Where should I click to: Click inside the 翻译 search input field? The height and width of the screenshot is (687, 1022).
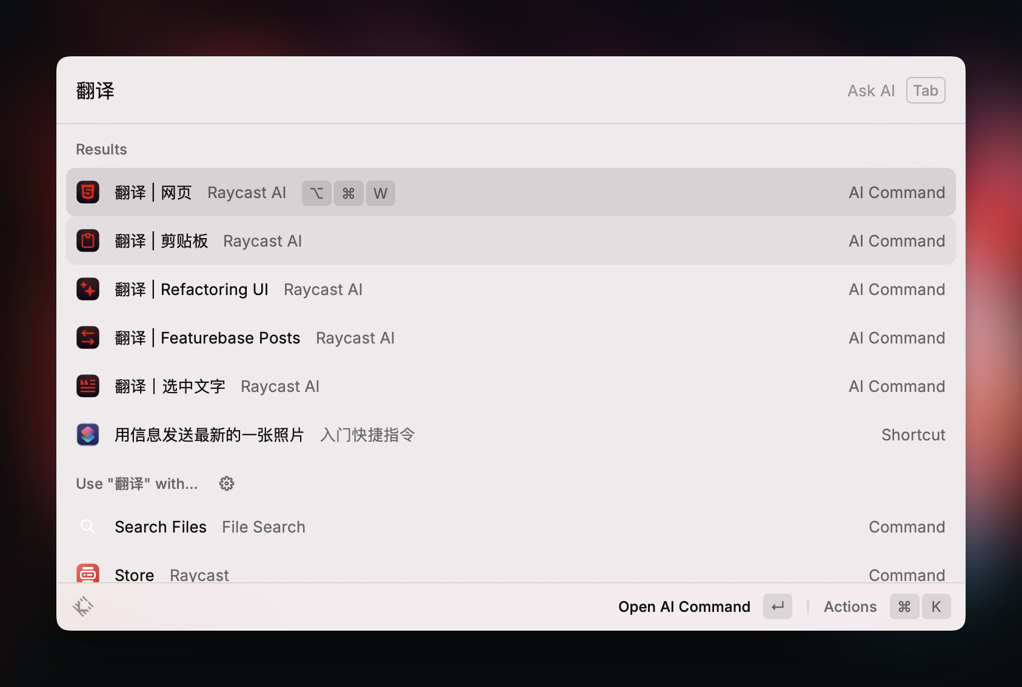click(242, 90)
